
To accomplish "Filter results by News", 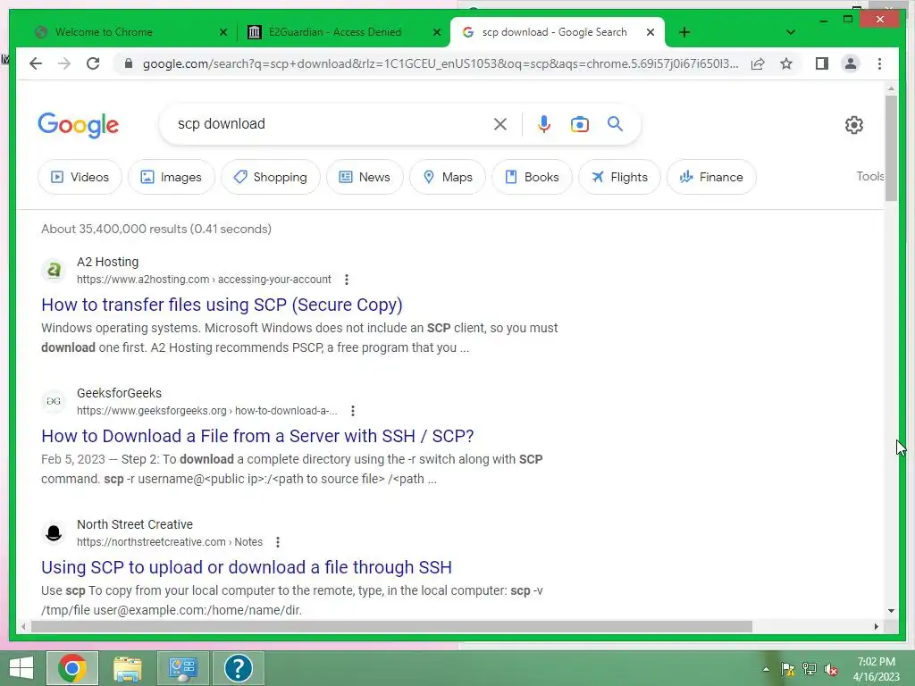I will 365,177.
